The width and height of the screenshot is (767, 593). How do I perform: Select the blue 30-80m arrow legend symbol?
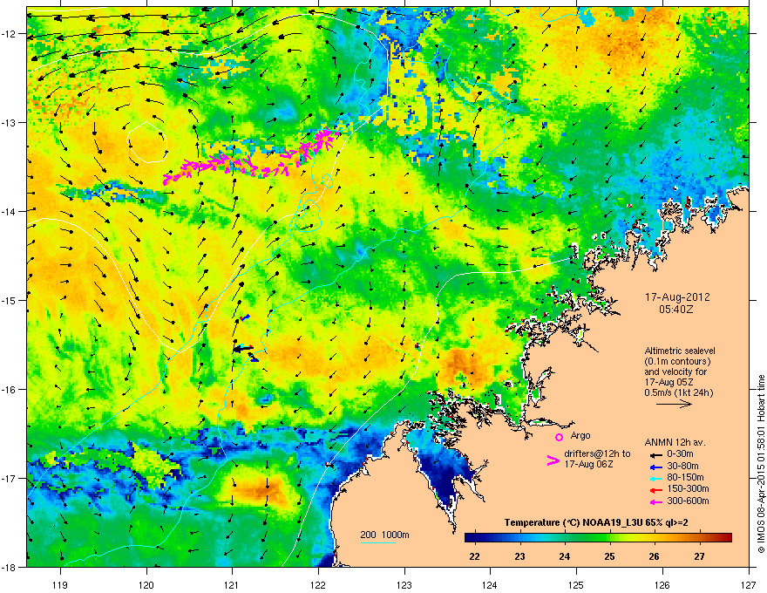656,467
